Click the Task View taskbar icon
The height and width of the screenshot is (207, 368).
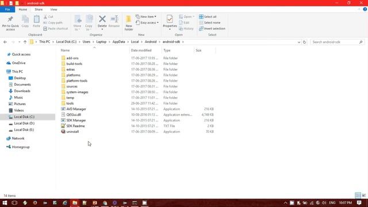click(x=14, y=203)
